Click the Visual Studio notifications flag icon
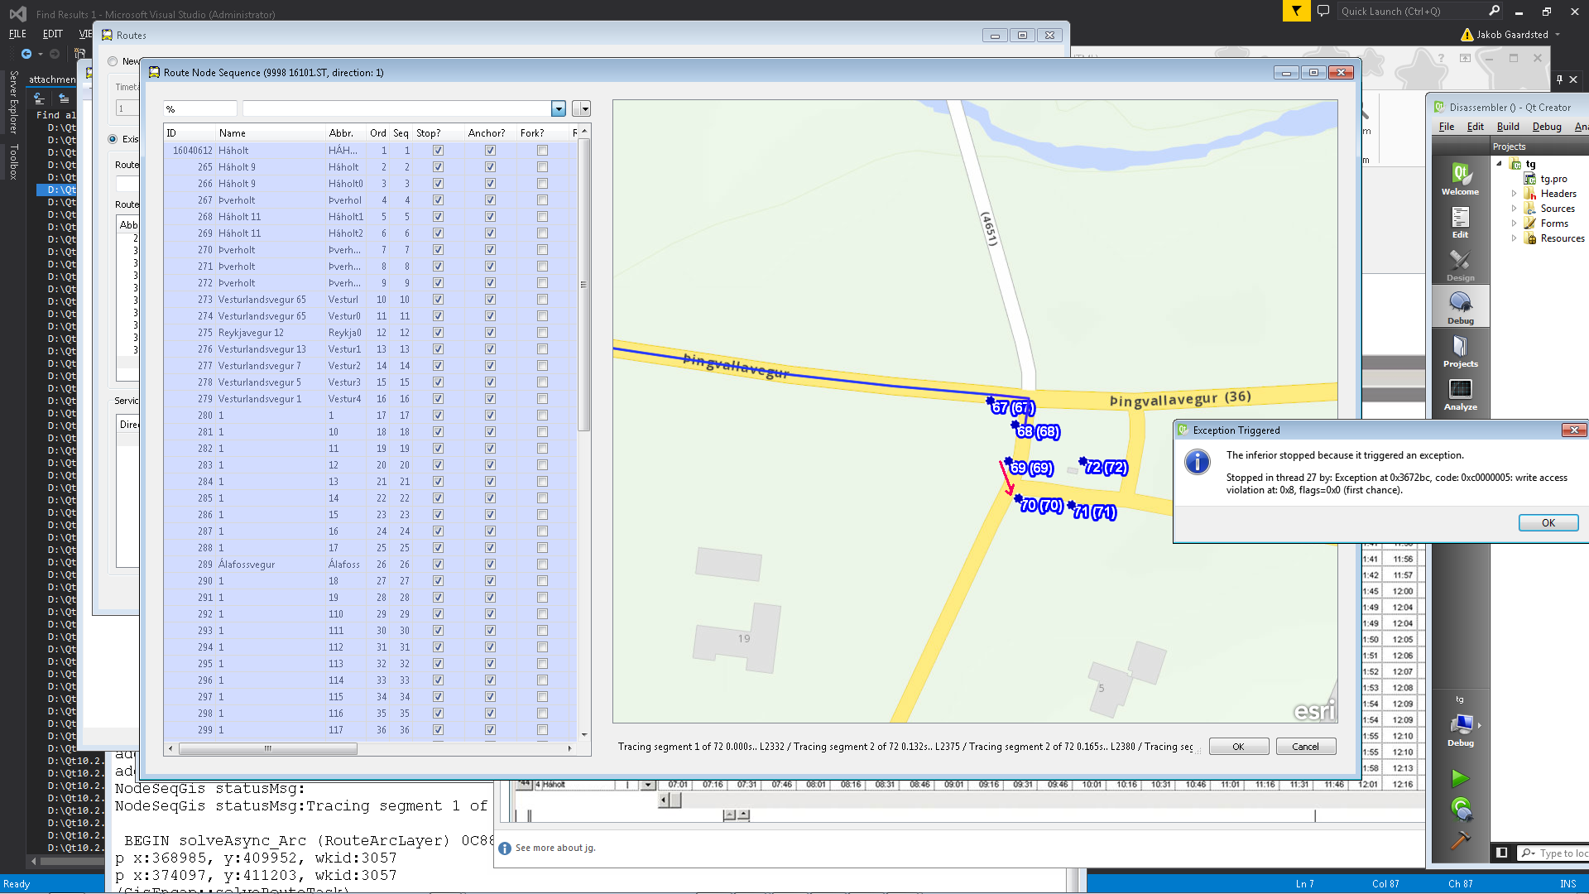 pos(1296,11)
